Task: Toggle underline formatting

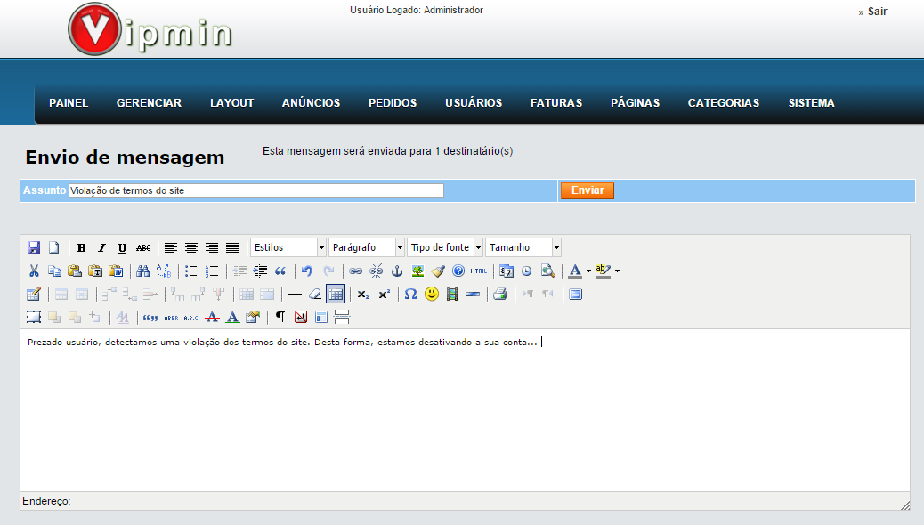Action: click(122, 247)
